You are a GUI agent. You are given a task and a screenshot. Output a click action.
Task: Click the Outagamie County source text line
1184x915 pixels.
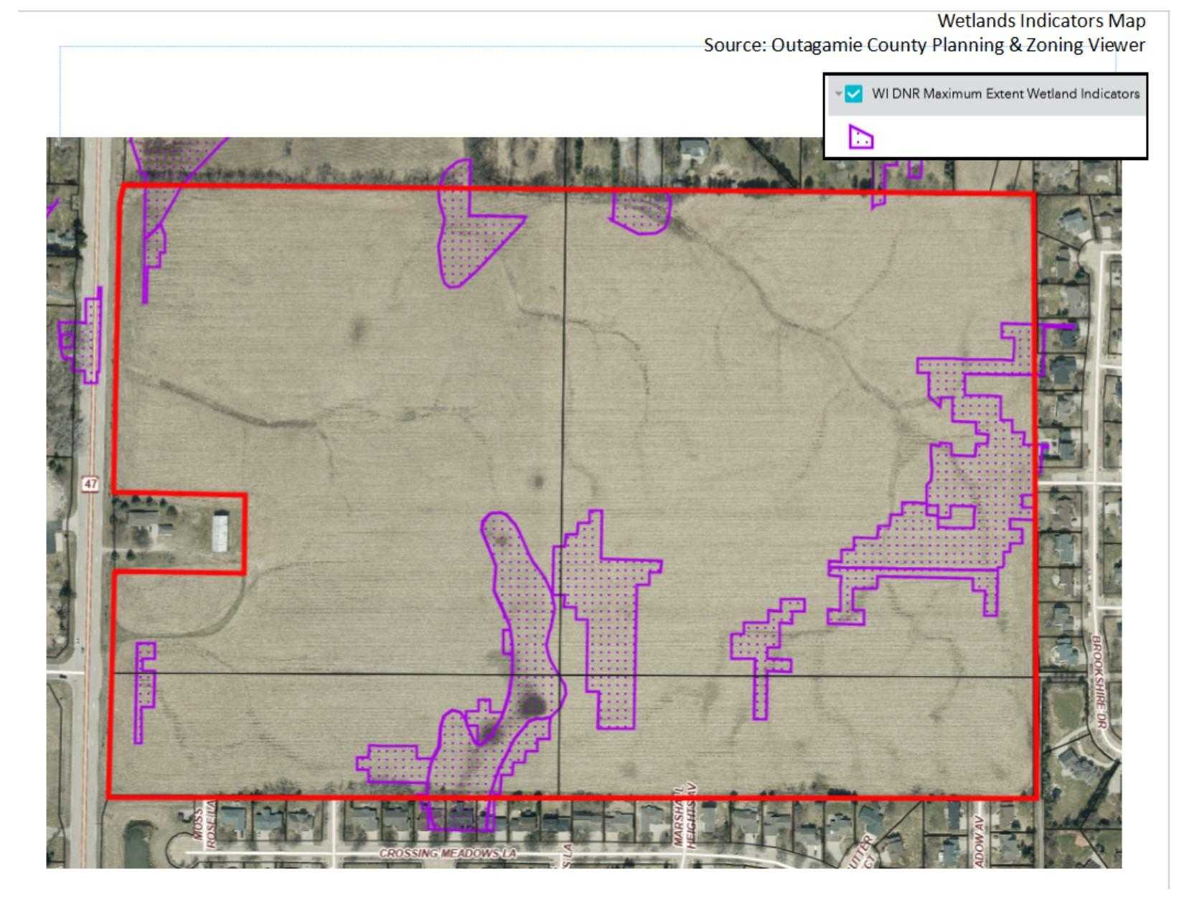coord(924,45)
